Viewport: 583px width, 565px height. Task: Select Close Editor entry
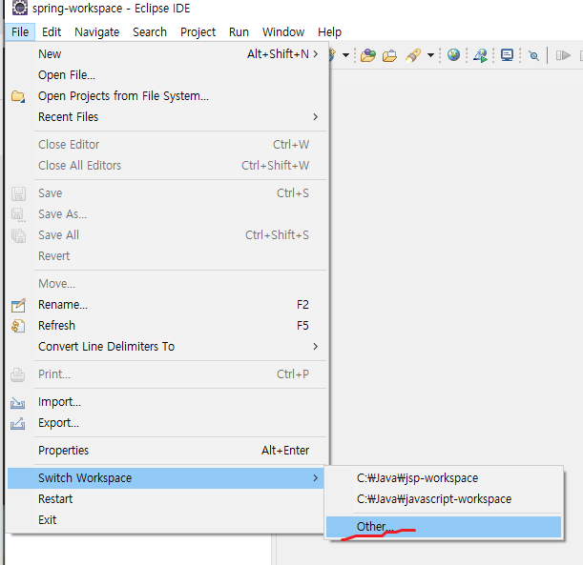point(167,145)
